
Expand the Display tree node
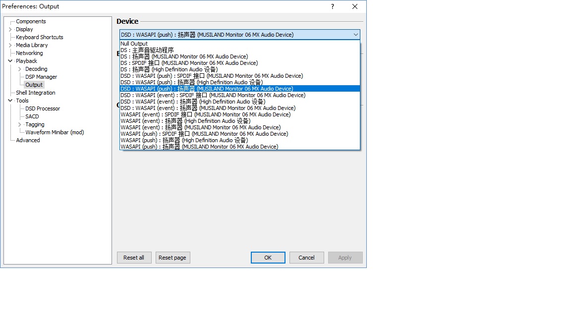[x=10, y=29]
